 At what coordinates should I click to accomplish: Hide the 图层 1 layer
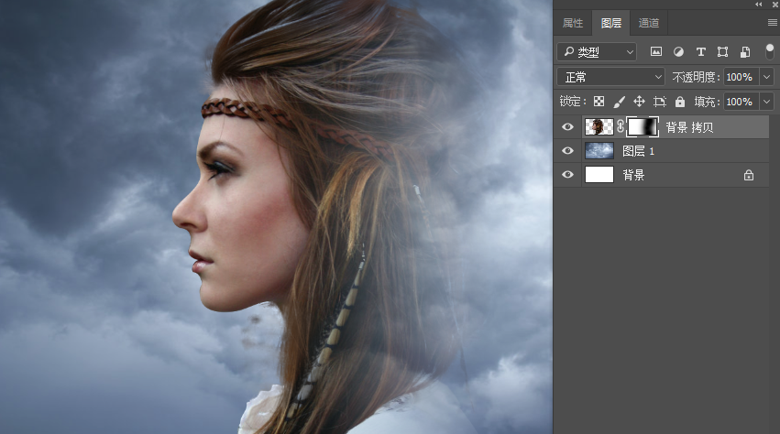point(567,151)
